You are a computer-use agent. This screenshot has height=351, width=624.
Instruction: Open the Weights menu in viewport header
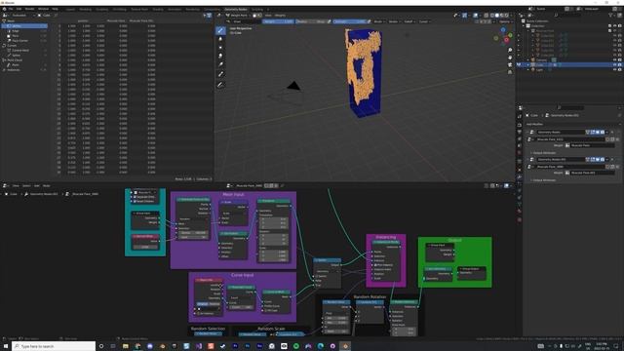click(x=280, y=16)
